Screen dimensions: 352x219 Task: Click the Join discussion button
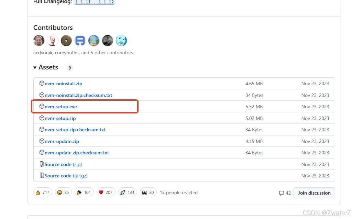[314, 193]
